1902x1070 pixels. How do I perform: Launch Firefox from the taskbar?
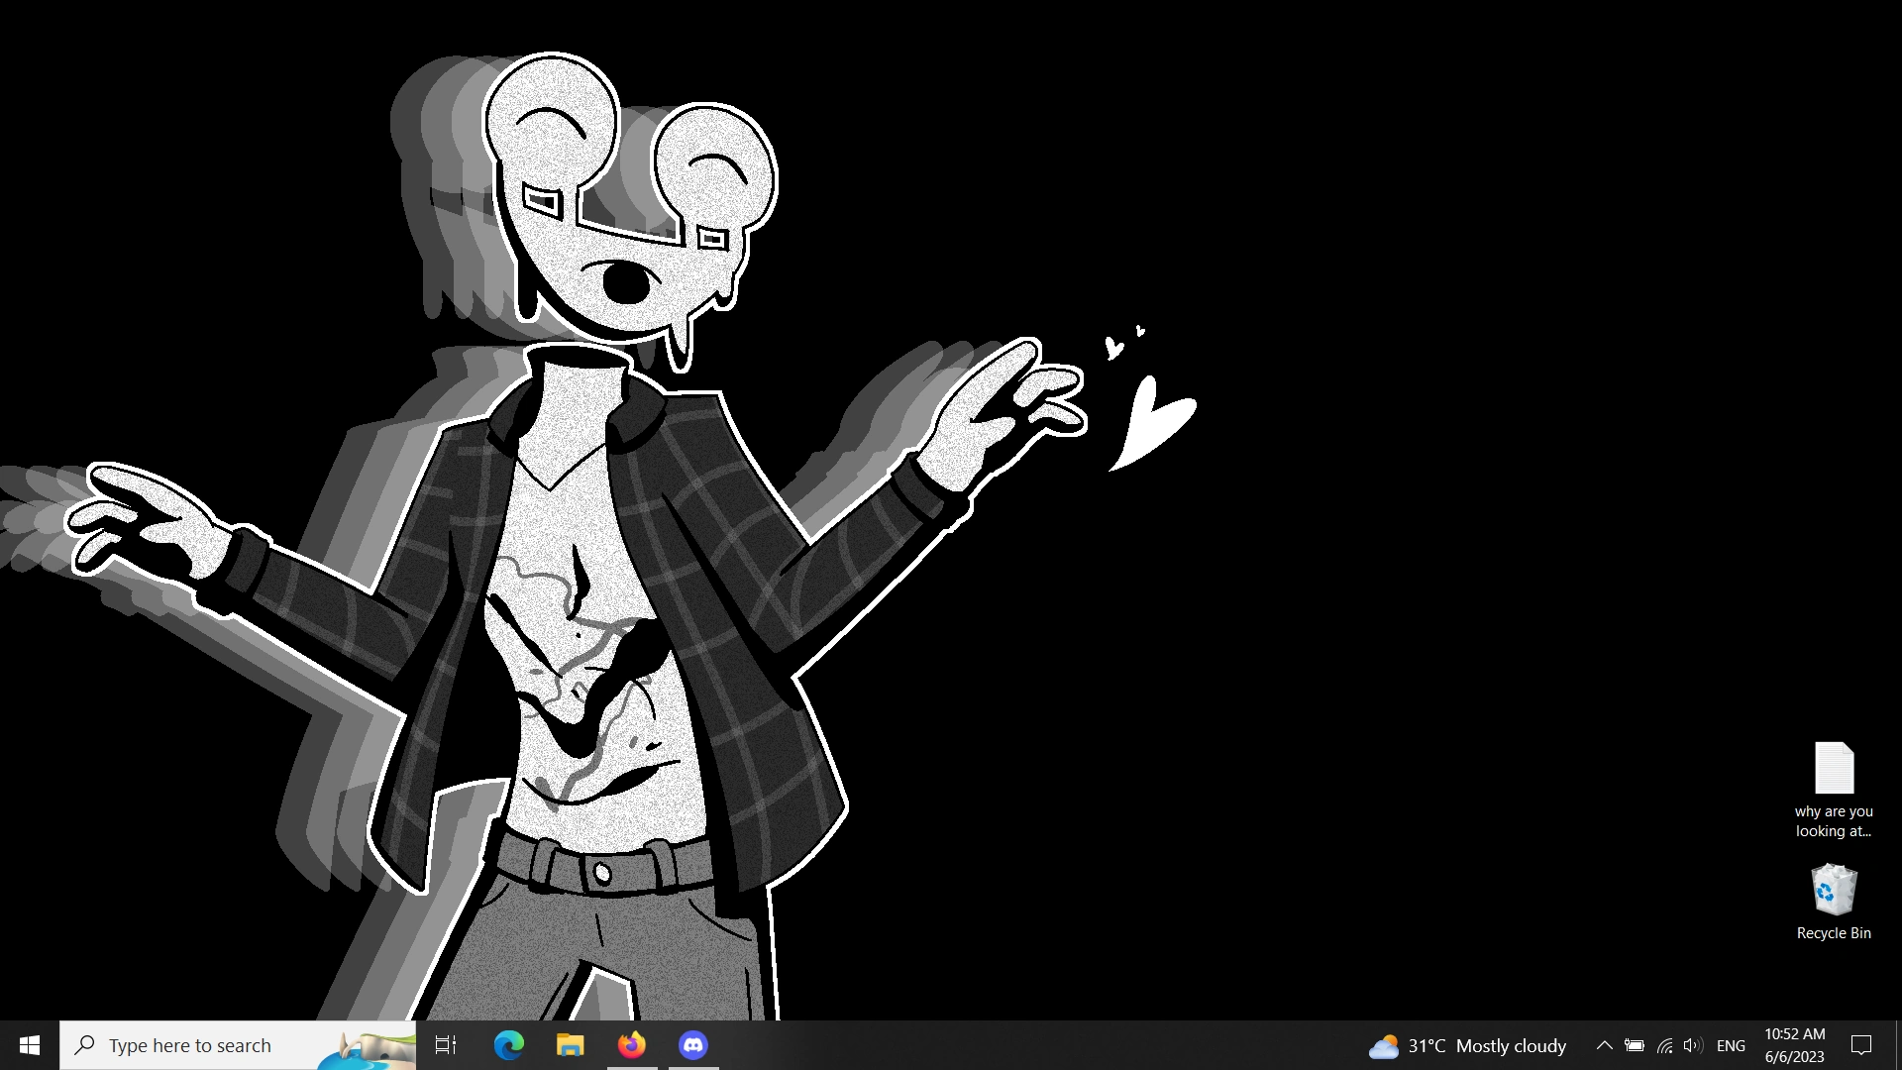631,1044
